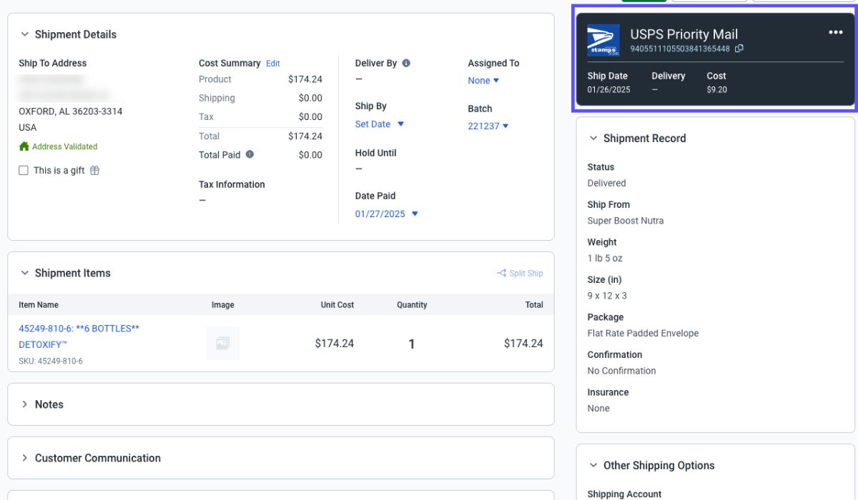The width and height of the screenshot is (858, 500).
Task: Click the 9 x 12 x 3 size value
Action: tap(607, 296)
